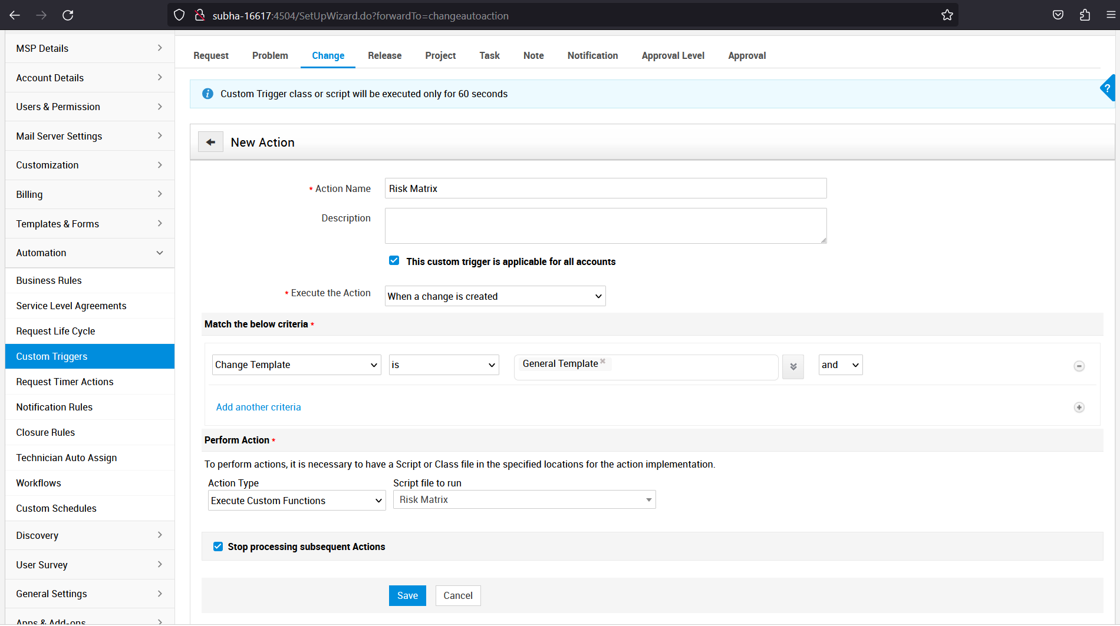Uncheck applicable for all accounts checkbox
This screenshot has width=1120, height=626.
(394, 261)
